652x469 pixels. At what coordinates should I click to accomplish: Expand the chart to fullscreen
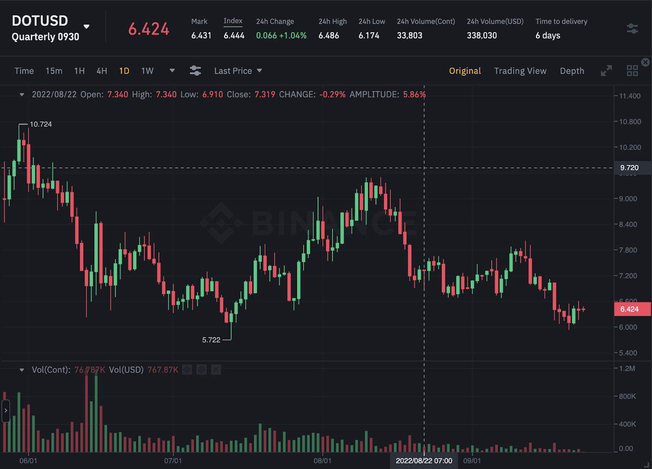pyautogui.click(x=606, y=70)
